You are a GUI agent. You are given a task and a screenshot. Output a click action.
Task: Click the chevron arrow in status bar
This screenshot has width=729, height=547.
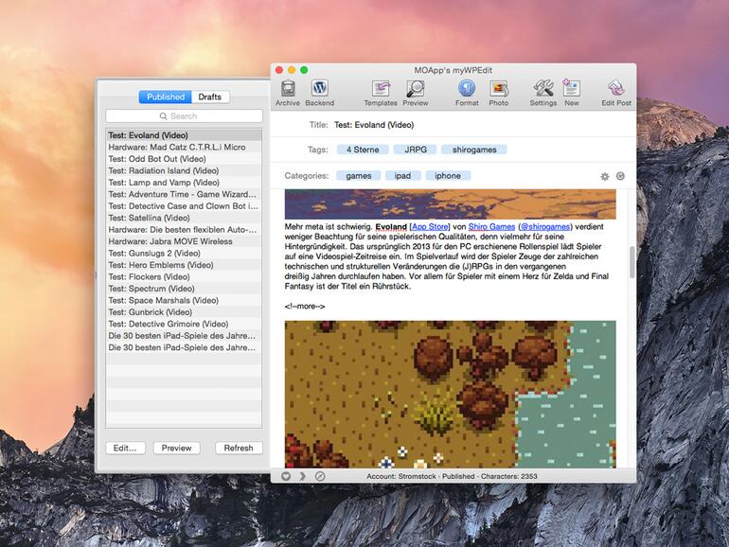[x=303, y=476]
